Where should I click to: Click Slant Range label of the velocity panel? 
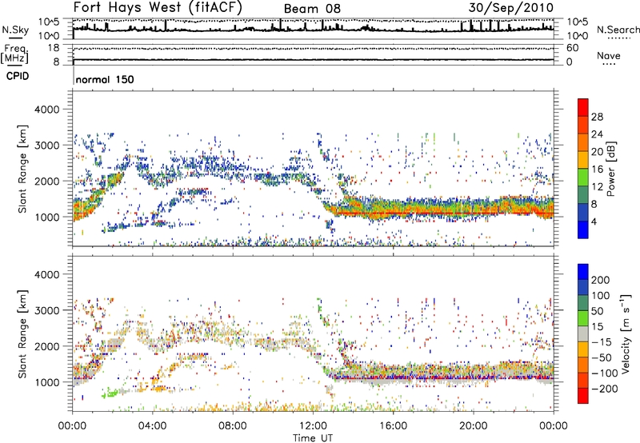pos(22,334)
